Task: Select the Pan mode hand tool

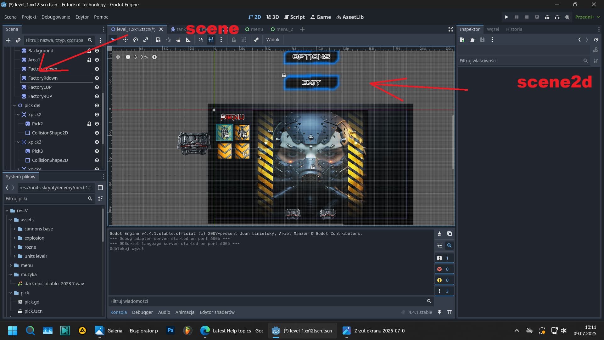Action: pos(178,40)
